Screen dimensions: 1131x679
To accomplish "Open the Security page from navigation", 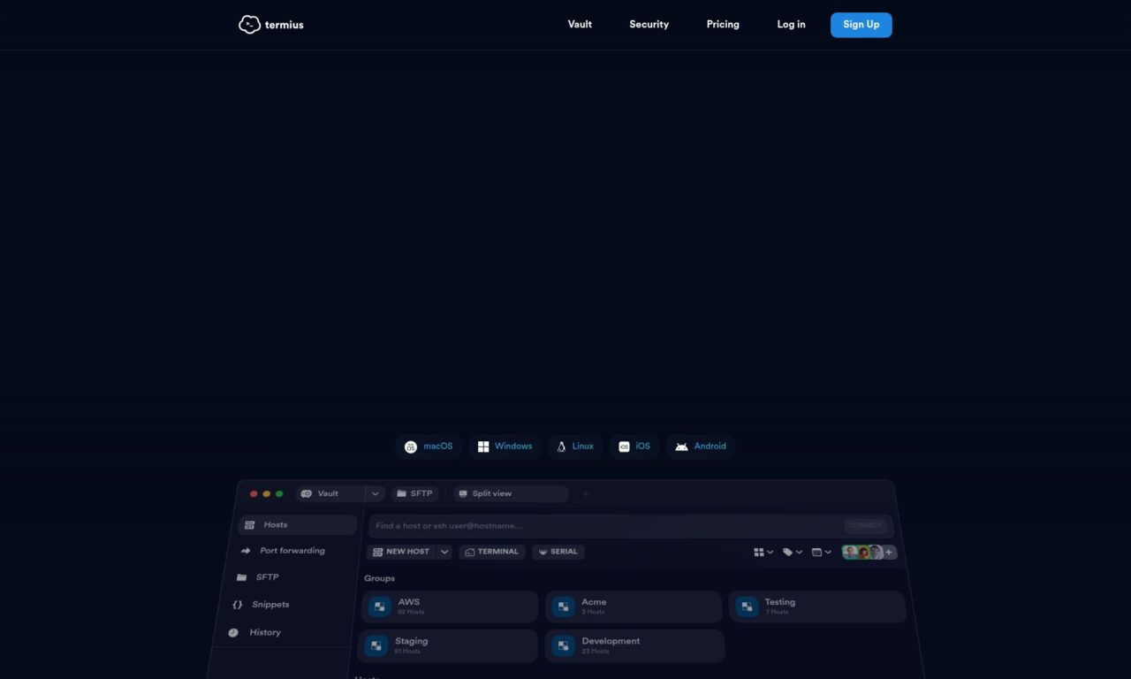I will (x=649, y=25).
